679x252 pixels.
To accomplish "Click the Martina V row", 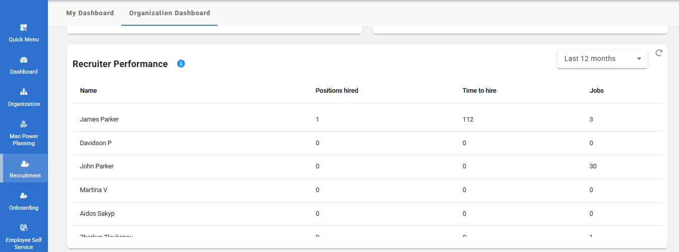I will [x=94, y=190].
